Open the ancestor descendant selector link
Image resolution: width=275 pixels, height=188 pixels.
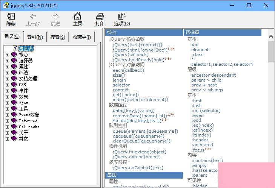(x=214, y=75)
